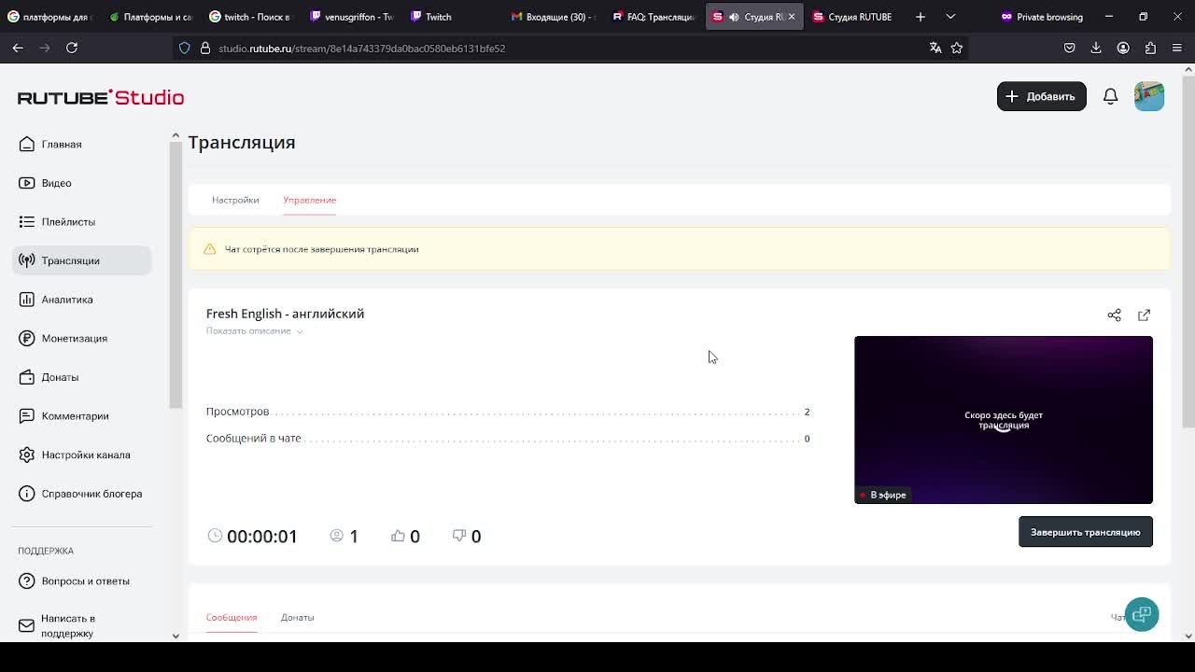This screenshot has width=1195, height=672.
Task: Open the Комментарии sidebar item
Action: pos(82,416)
